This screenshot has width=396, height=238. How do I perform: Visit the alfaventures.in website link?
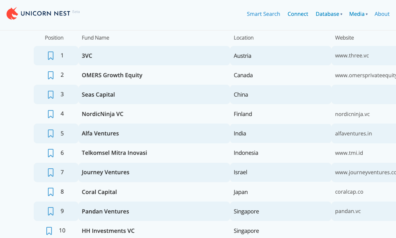pyautogui.click(x=353, y=133)
